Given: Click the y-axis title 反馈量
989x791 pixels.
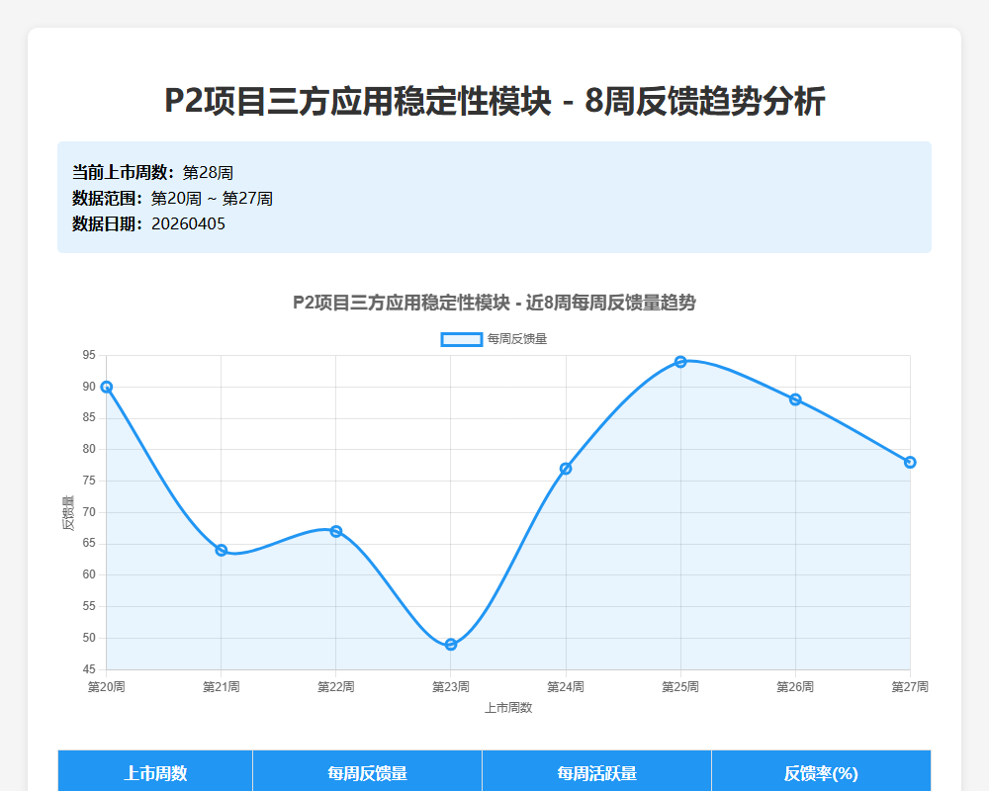Looking at the screenshot, I should tap(68, 513).
